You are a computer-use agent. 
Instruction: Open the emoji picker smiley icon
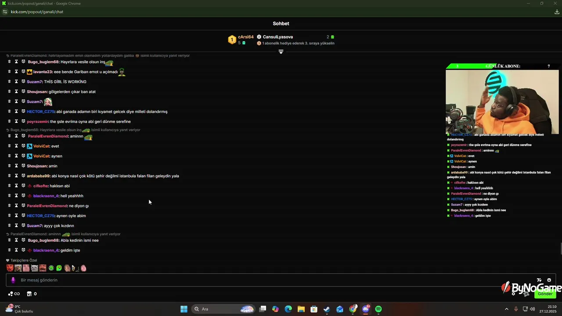tap(549, 280)
